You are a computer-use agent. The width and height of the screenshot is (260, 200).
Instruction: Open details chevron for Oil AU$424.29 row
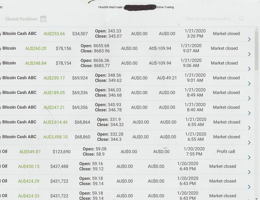249,187
